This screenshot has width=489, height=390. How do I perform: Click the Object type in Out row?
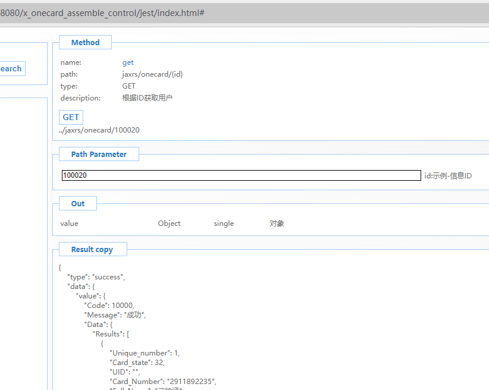tap(169, 224)
